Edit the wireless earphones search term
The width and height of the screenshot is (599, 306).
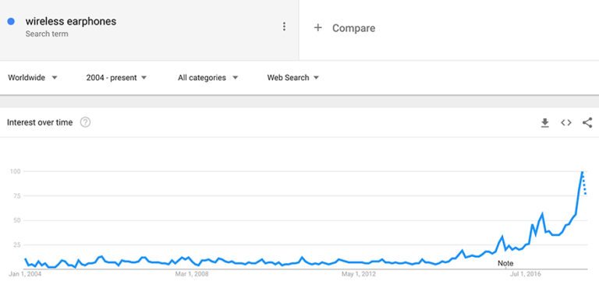(x=71, y=21)
